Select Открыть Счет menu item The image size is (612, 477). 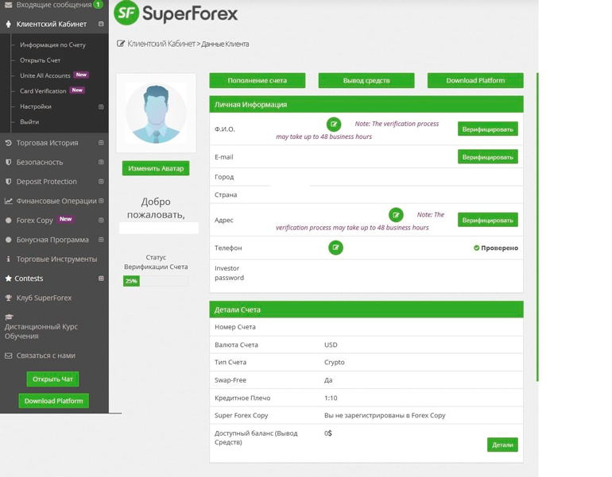pos(41,60)
